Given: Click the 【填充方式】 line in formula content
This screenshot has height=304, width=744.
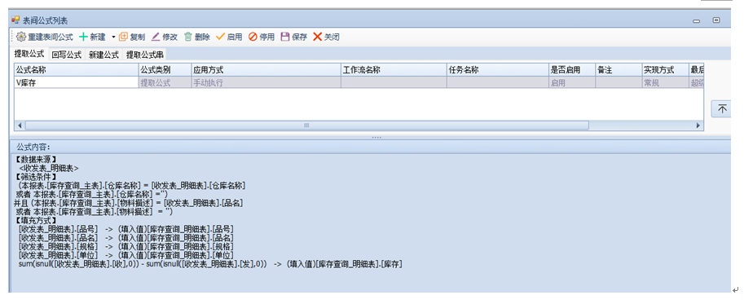Looking at the screenshot, I should tap(36, 221).
